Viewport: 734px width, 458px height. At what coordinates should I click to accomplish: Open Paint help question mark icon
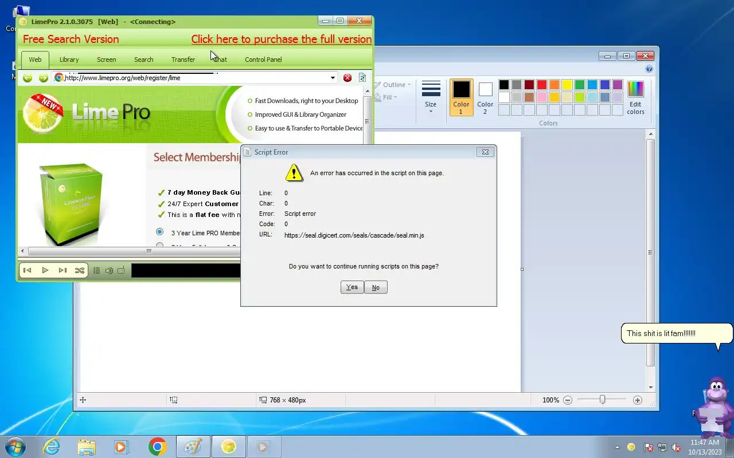click(649, 69)
